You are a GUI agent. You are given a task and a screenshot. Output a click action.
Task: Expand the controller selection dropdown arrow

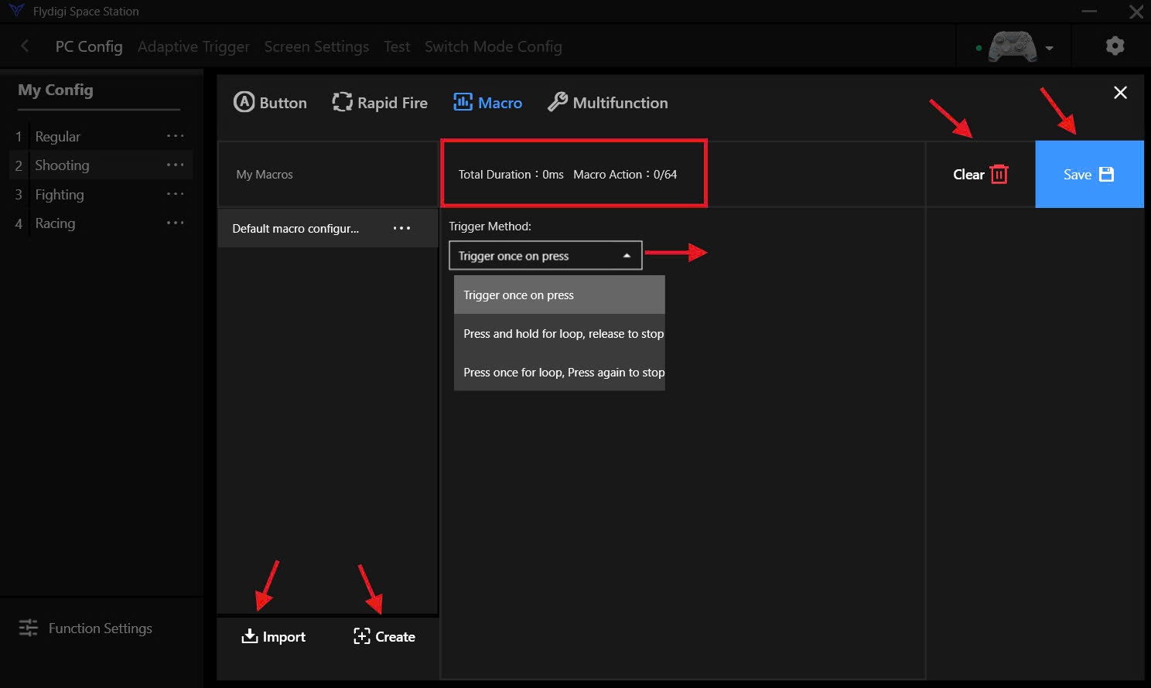point(1050,48)
